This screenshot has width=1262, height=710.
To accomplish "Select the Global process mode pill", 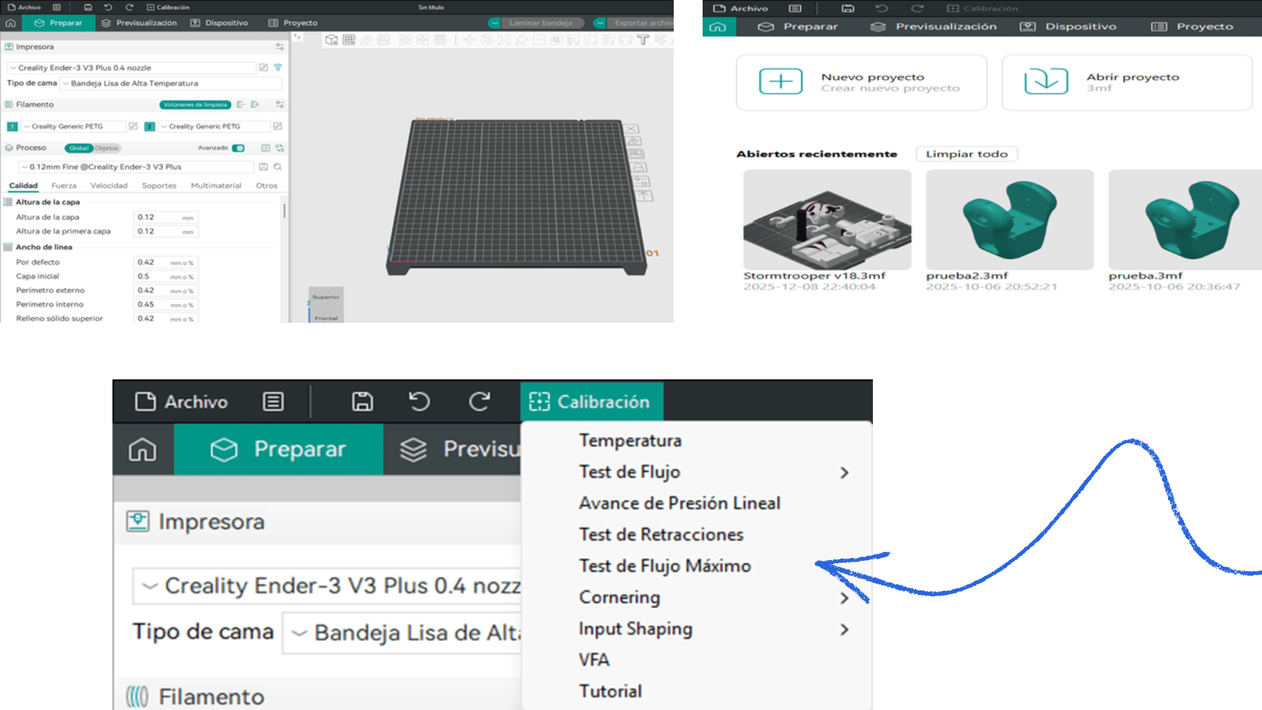I will (79, 148).
